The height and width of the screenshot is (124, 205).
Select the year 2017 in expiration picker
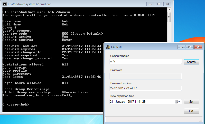click(x=131, y=102)
